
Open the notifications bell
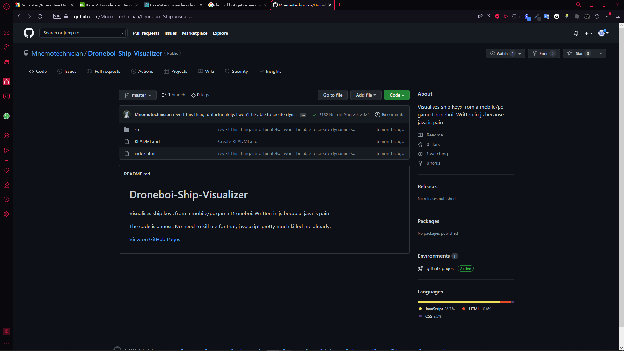576,33
